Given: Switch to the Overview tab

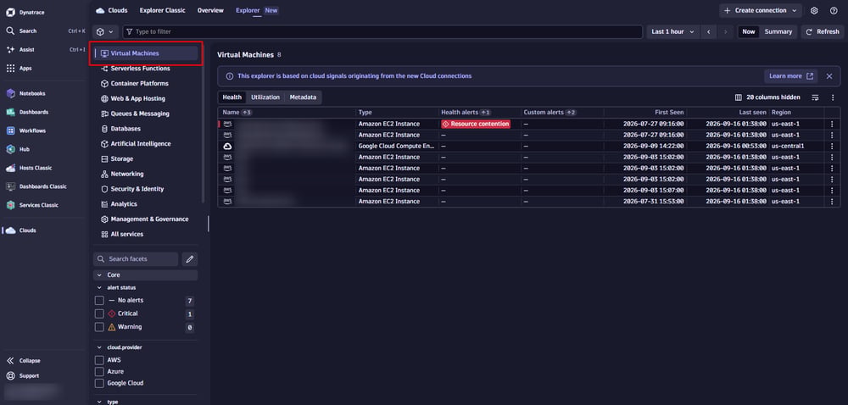Looking at the screenshot, I should [210, 10].
